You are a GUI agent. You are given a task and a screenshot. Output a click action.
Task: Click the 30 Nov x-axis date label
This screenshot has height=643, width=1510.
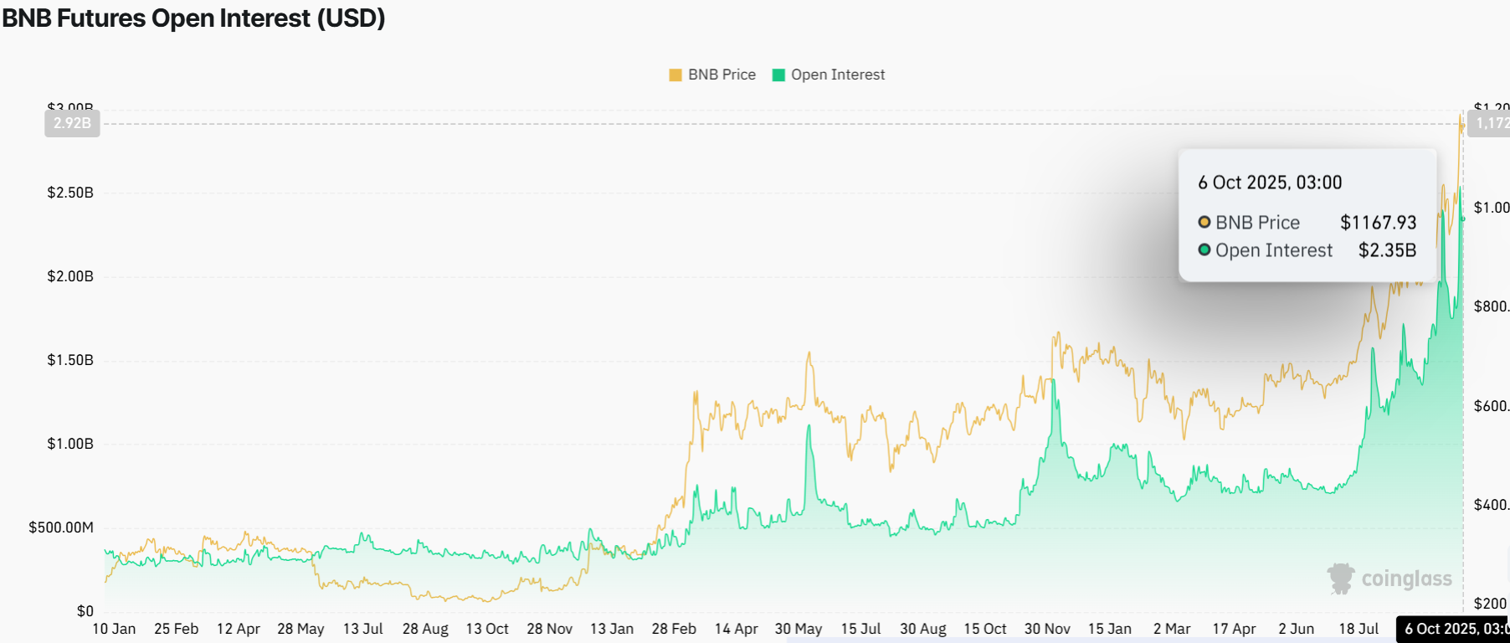tap(1047, 629)
